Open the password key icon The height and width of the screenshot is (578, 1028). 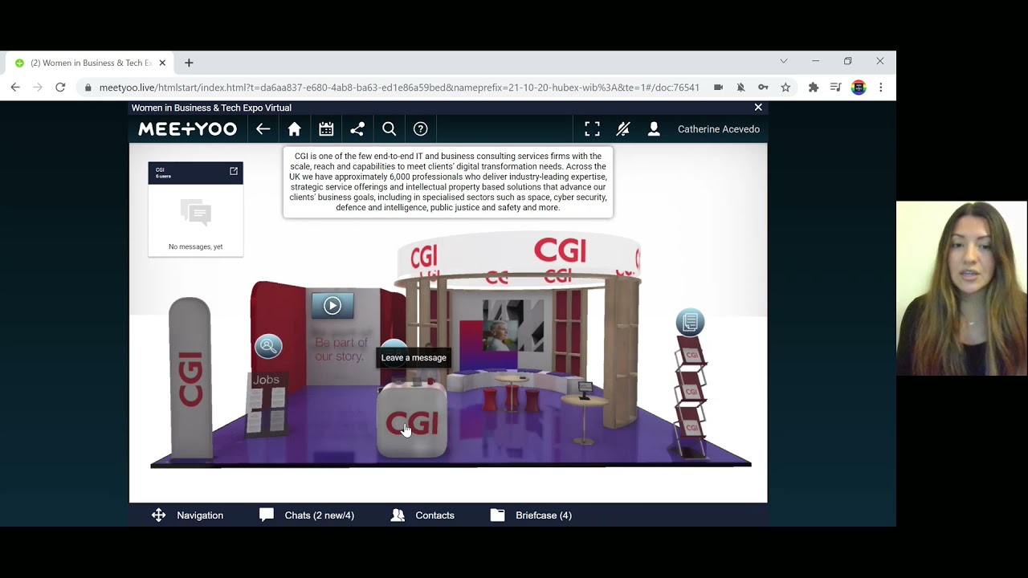(x=763, y=88)
